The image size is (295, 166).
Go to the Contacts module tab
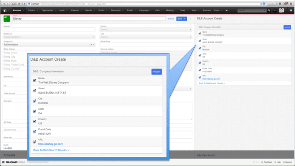(x=31, y=10)
